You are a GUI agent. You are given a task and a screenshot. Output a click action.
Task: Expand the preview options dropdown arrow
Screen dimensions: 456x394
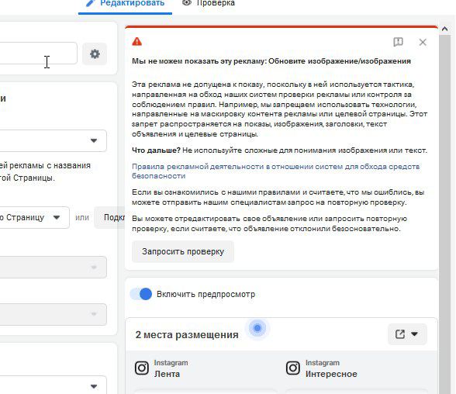tap(414, 334)
